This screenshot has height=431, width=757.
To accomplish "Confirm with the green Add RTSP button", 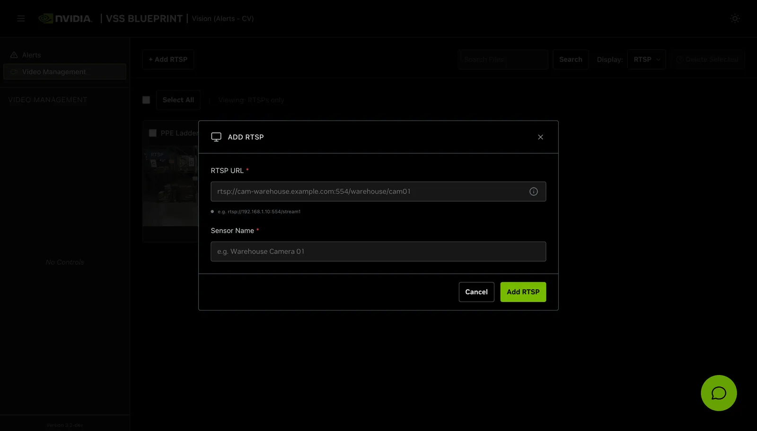I will point(523,292).
